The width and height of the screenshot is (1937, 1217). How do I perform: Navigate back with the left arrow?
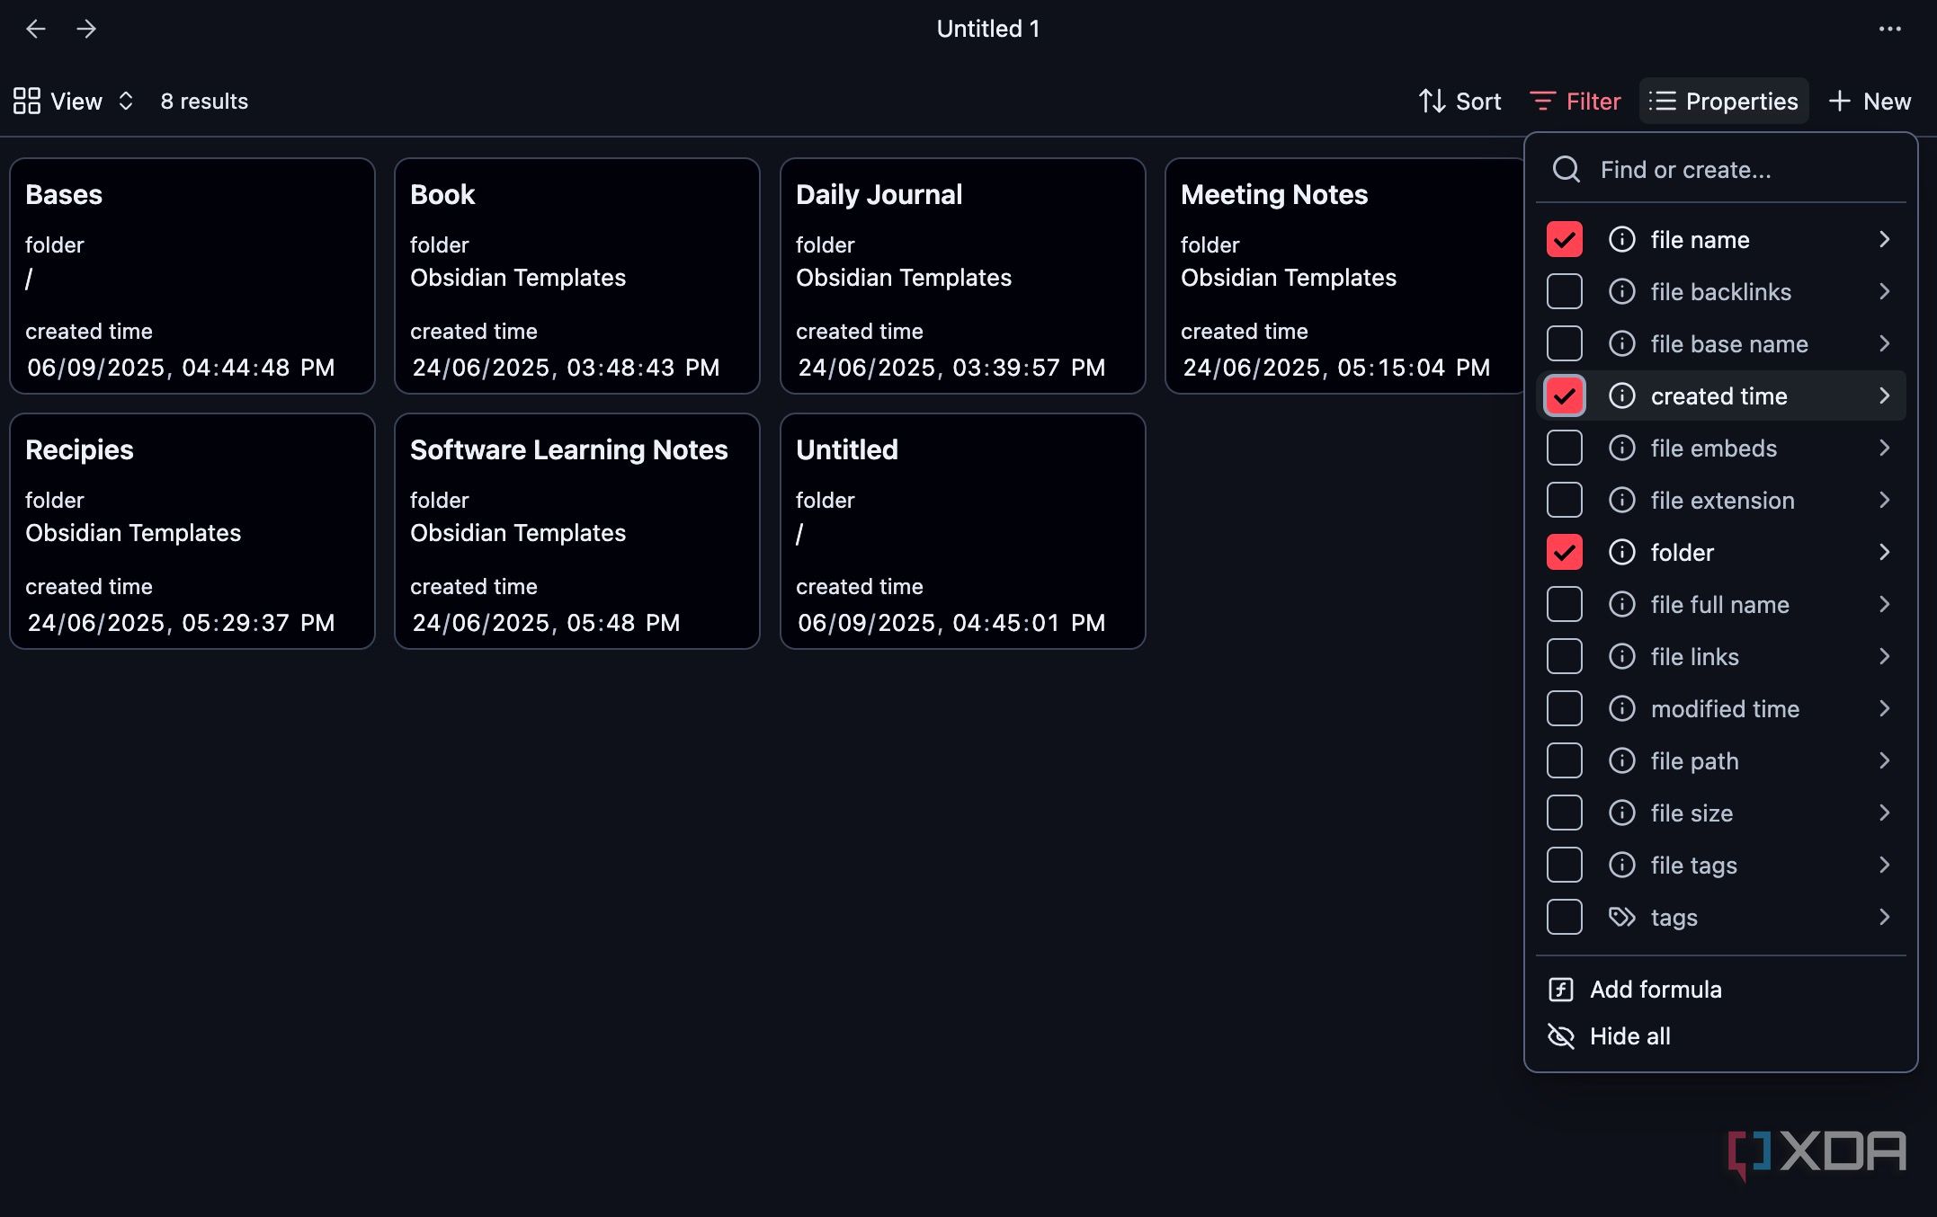[x=36, y=29]
